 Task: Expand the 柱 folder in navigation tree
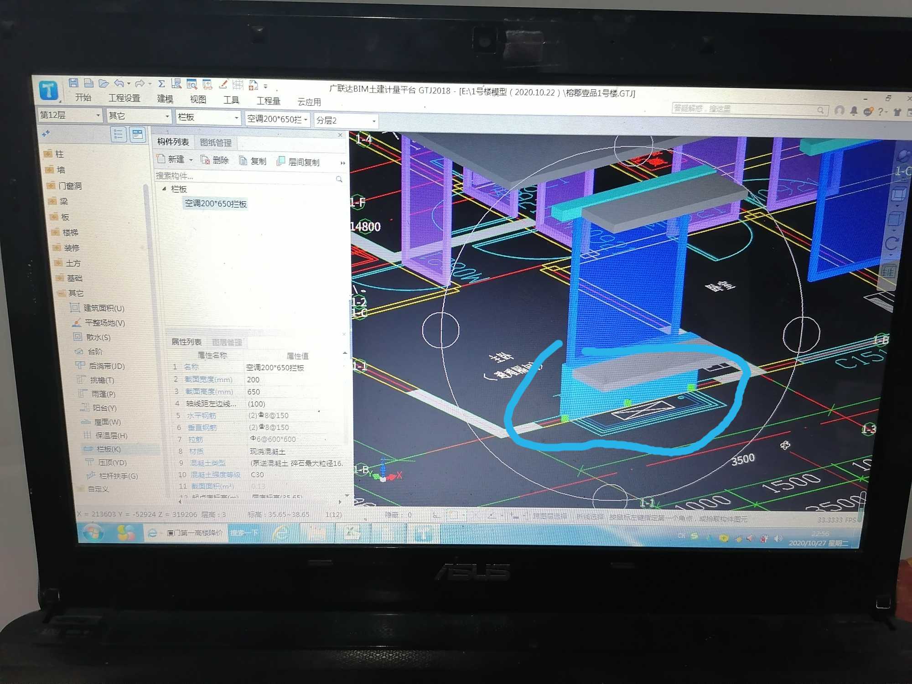coord(48,154)
